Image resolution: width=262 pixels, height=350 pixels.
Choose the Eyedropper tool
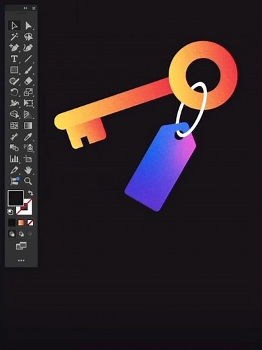coord(28,137)
